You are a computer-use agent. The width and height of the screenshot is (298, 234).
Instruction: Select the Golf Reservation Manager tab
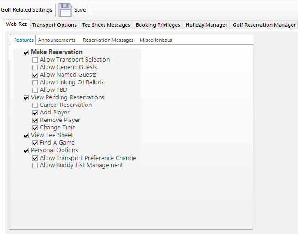pyautogui.click(x=264, y=25)
